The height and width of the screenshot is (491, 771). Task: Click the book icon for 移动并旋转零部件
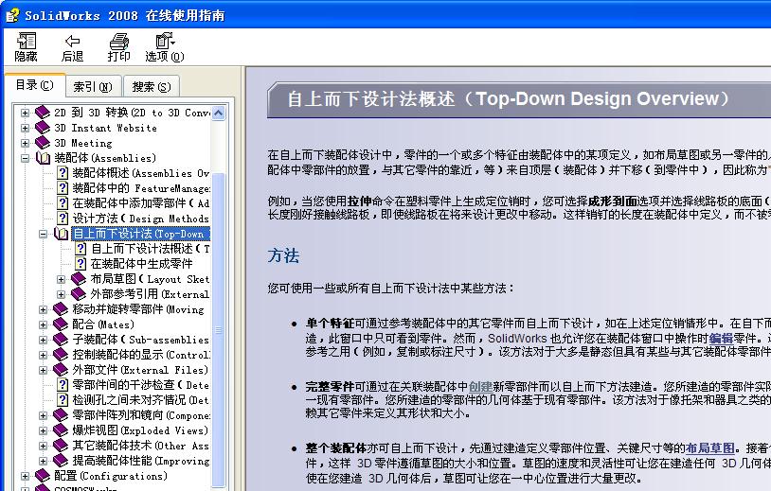tap(61, 309)
